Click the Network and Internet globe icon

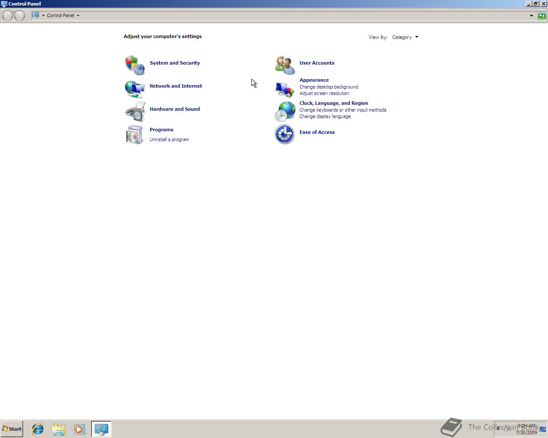[x=134, y=89]
